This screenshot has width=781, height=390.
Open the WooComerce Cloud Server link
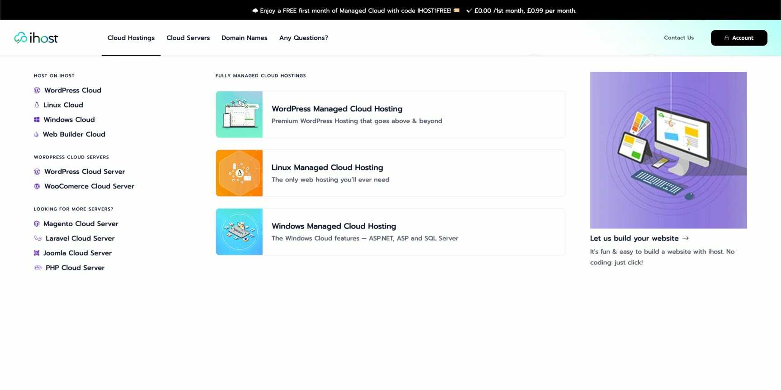89,186
